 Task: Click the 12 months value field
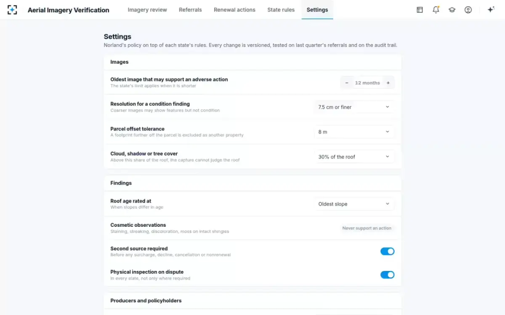coord(367,83)
